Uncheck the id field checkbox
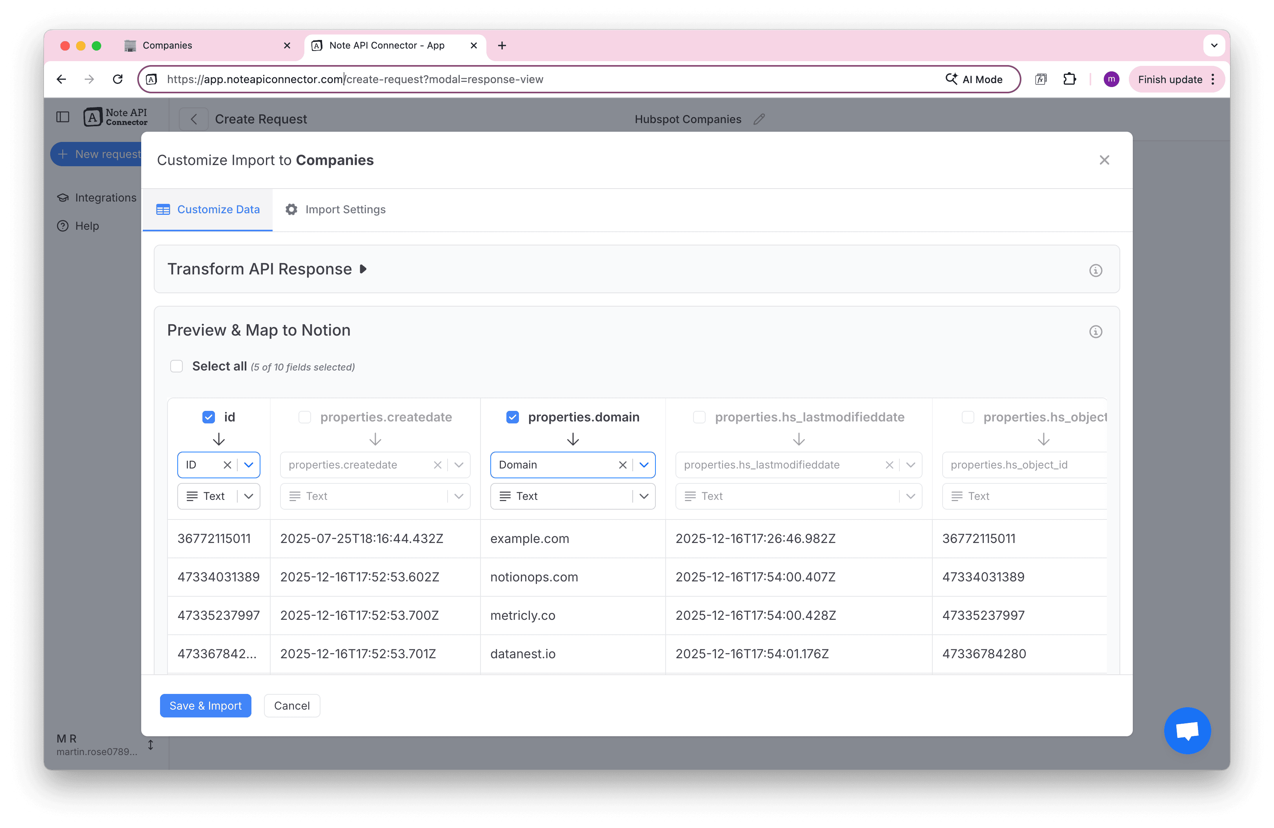 point(208,417)
